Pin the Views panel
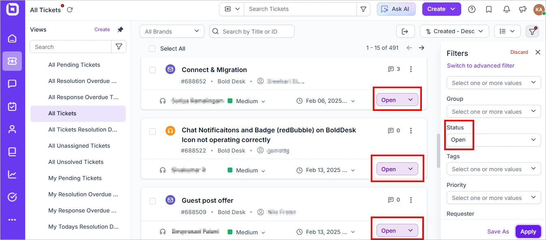 click(120, 30)
